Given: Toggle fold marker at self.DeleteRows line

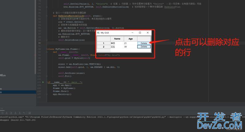Looking at the screenshot, I should 47,40.
